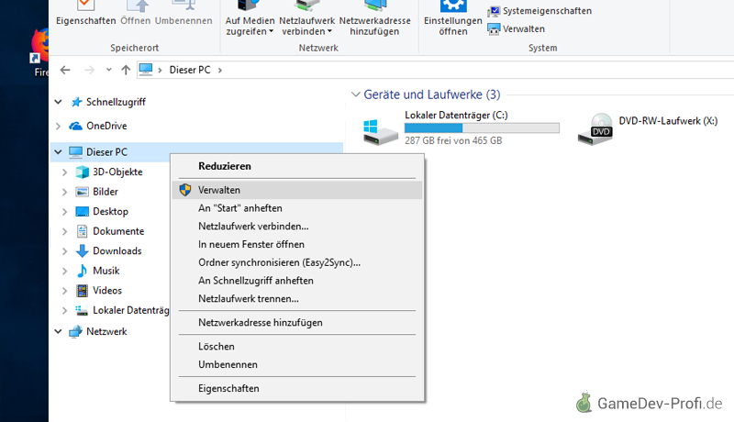Click "287 GB frei von 465 GB" text
The height and width of the screenshot is (422, 734).
click(453, 140)
